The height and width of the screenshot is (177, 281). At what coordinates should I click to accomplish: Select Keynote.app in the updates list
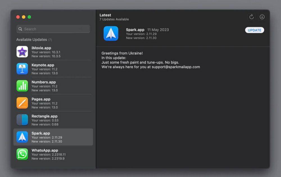click(x=53, y=69)
